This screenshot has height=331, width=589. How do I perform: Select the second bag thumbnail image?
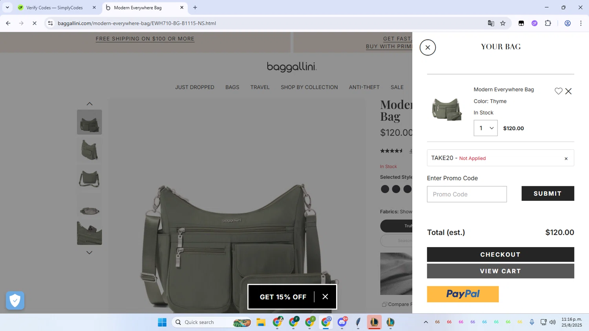[89, 150]
